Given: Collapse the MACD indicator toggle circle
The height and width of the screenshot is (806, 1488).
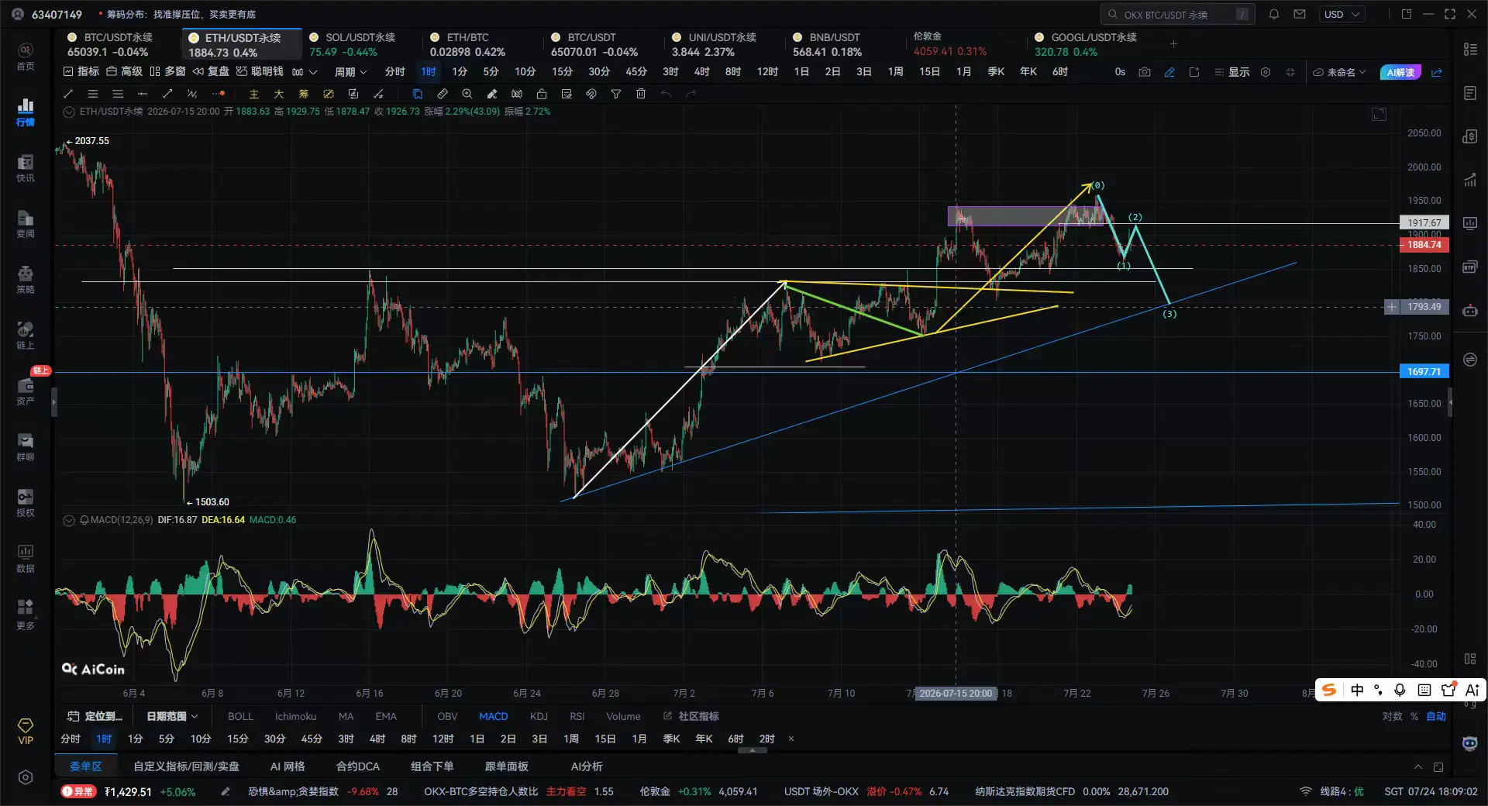Looking at the screenshot, I should pyautogui.click(x=69, y=520).
